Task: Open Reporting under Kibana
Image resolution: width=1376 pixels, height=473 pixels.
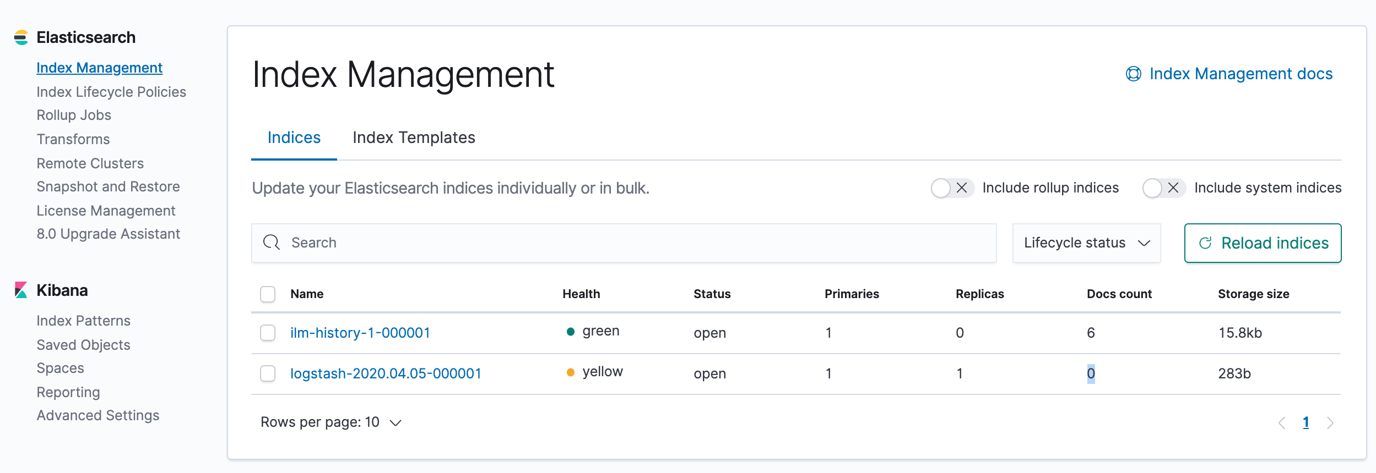Action: coord(68,392)
